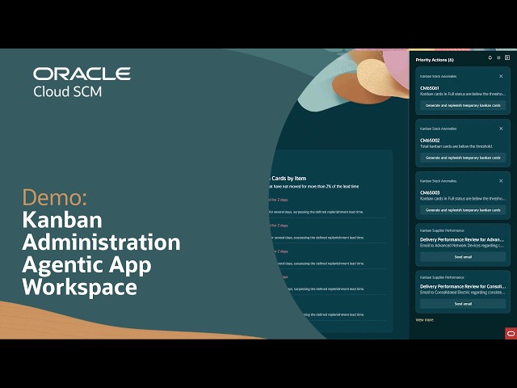Screen dimensions: 517x388
Task: Select item code CM65002
Action: (430, 140)
